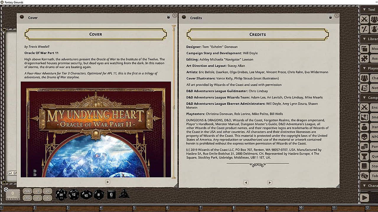Click the "Oracle Of War Part 11" heading
The image size is (378, 212).
pos(41,53)
